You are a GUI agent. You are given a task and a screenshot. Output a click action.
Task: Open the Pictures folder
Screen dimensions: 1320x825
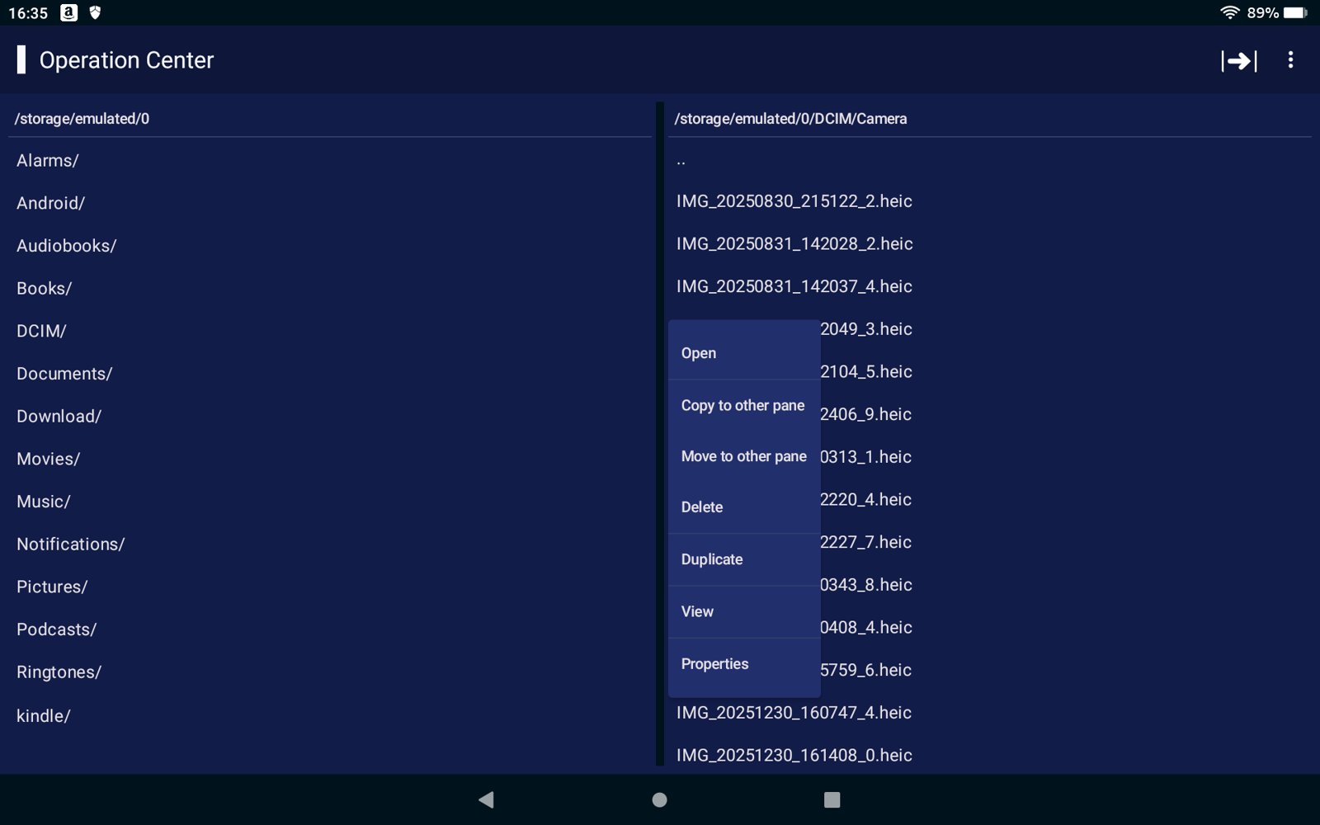(x=52, y=587)
